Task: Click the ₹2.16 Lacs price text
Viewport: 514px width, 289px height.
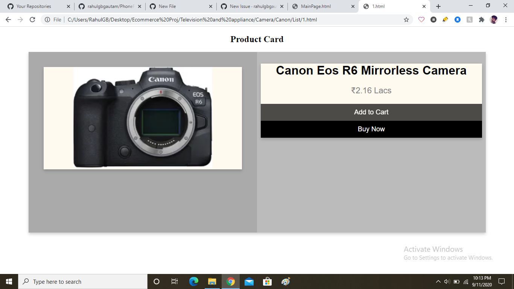Action: (x=371, y=90)
